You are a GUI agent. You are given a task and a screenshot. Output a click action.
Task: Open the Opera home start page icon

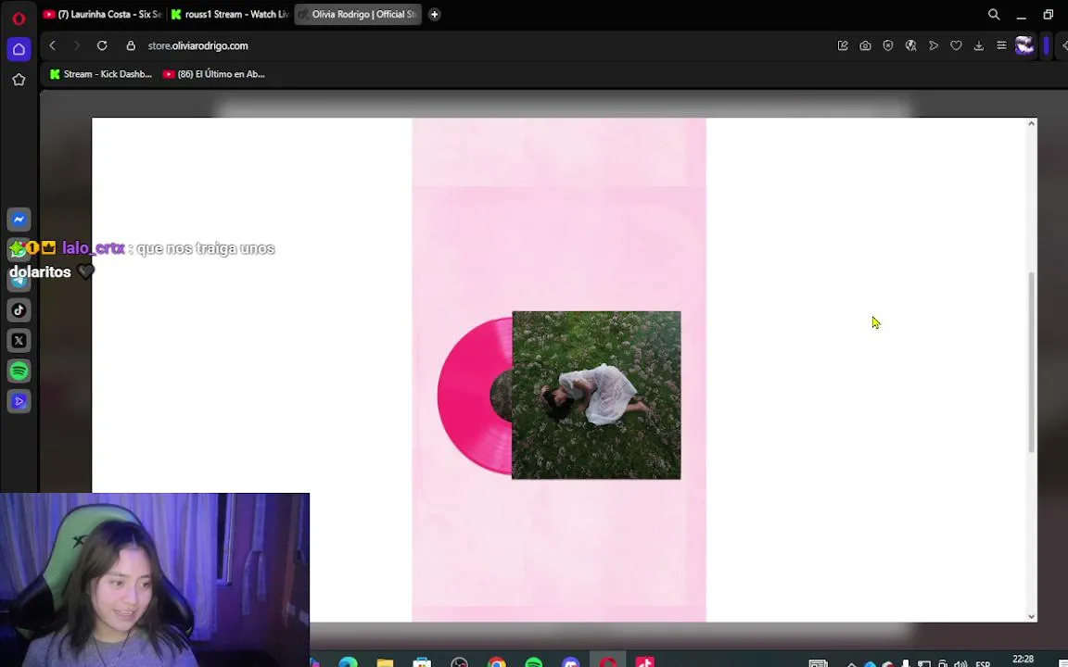19,49
